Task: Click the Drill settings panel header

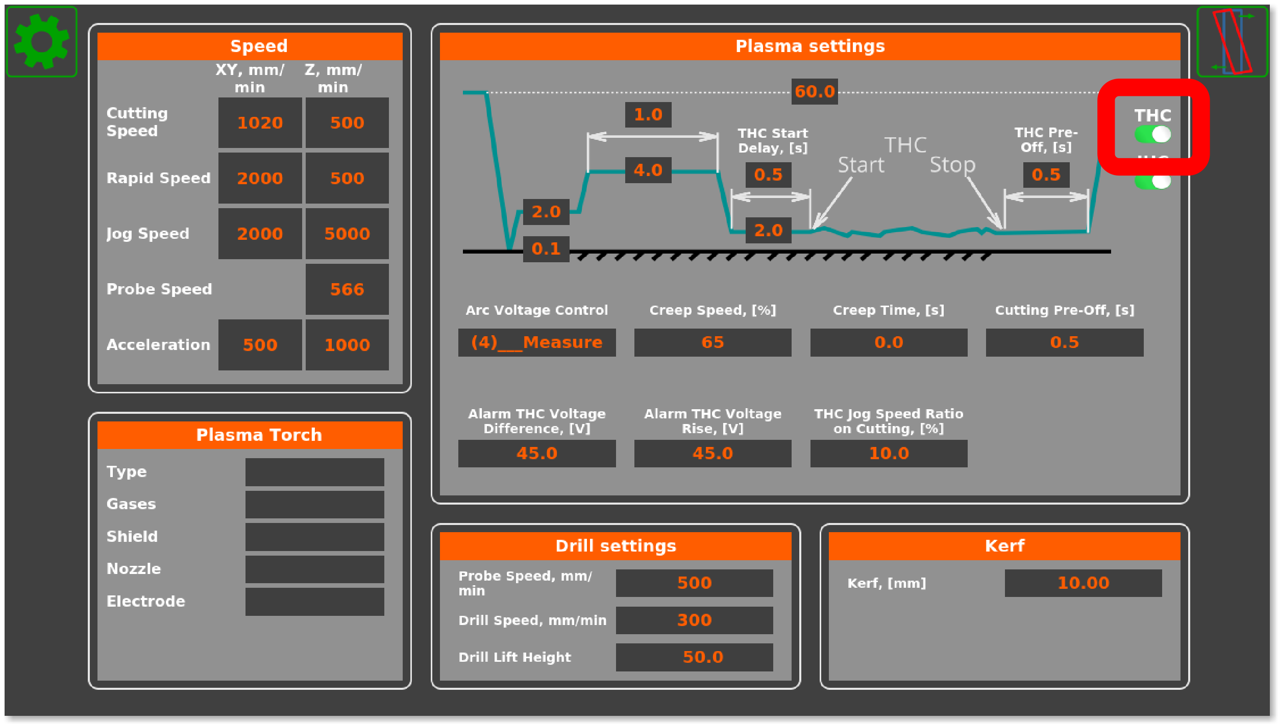Action: (616, 546)
